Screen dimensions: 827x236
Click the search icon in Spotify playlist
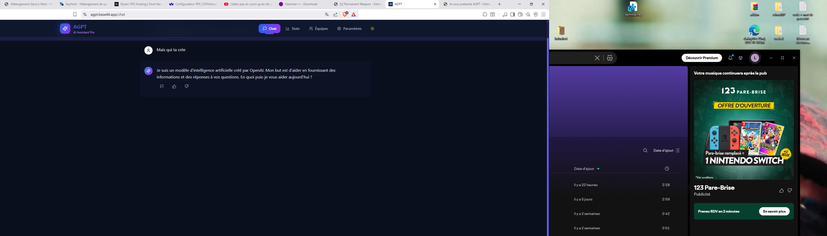pyautogui.click(x=645, y=150)
